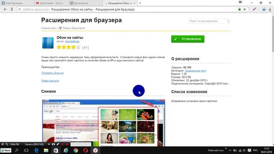274x154 pixels.
Task: Open the Windows Store taskbar icon
Action: pyautogui.click(x=56, y=150)
